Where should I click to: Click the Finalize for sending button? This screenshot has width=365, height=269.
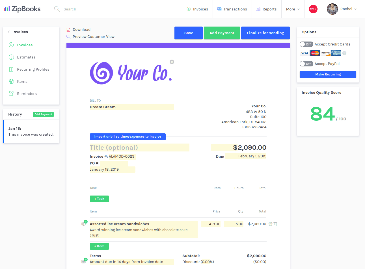tap(265, 33)
